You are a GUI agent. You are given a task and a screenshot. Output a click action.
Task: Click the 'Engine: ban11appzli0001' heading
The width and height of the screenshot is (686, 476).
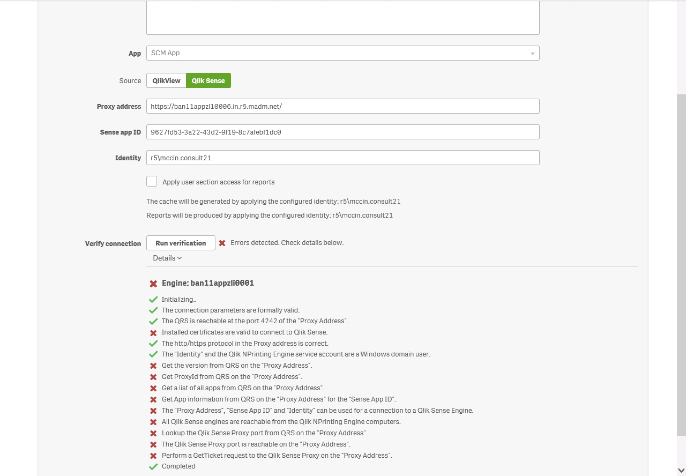pos(208,283)
